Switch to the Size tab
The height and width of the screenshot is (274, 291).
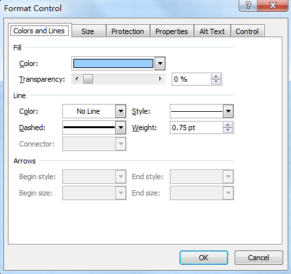88,31
